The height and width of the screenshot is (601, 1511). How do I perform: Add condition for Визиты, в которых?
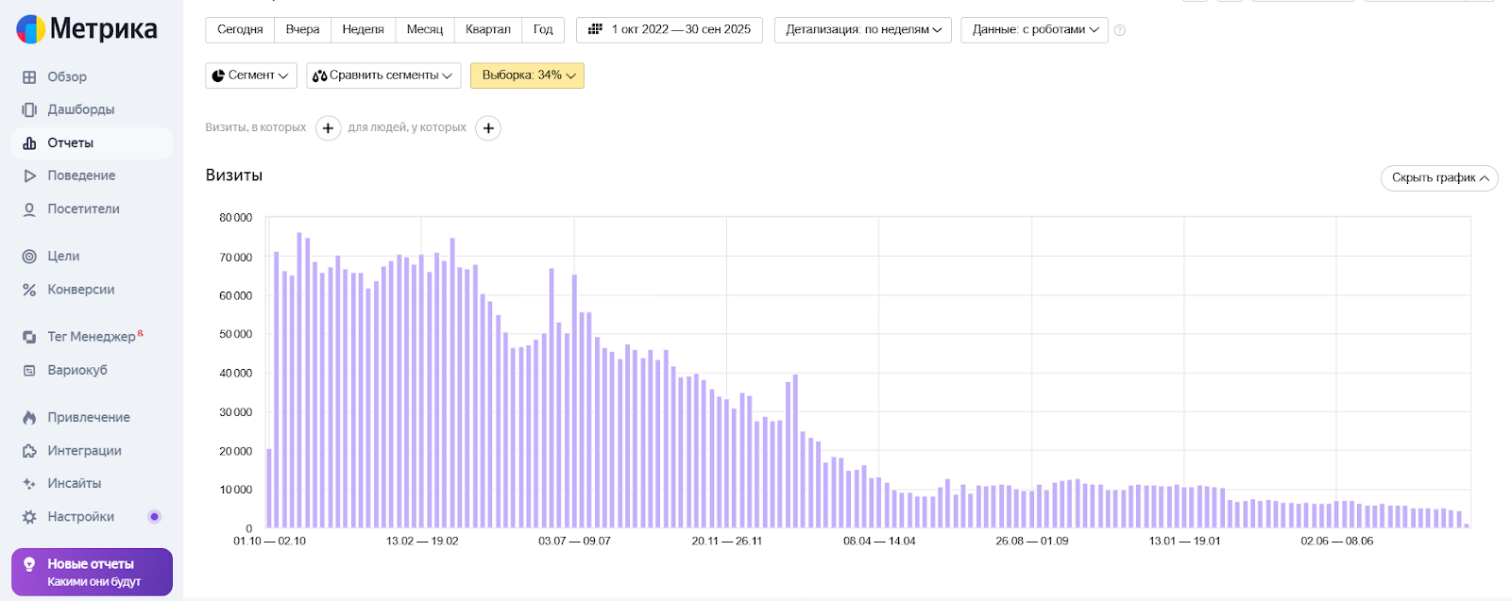pyautogui.click(x=328, y=128)
